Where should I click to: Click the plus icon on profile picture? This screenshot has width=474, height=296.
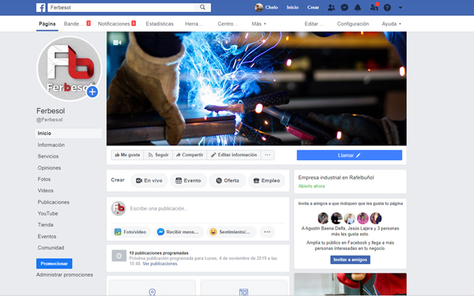pos(92,92)
